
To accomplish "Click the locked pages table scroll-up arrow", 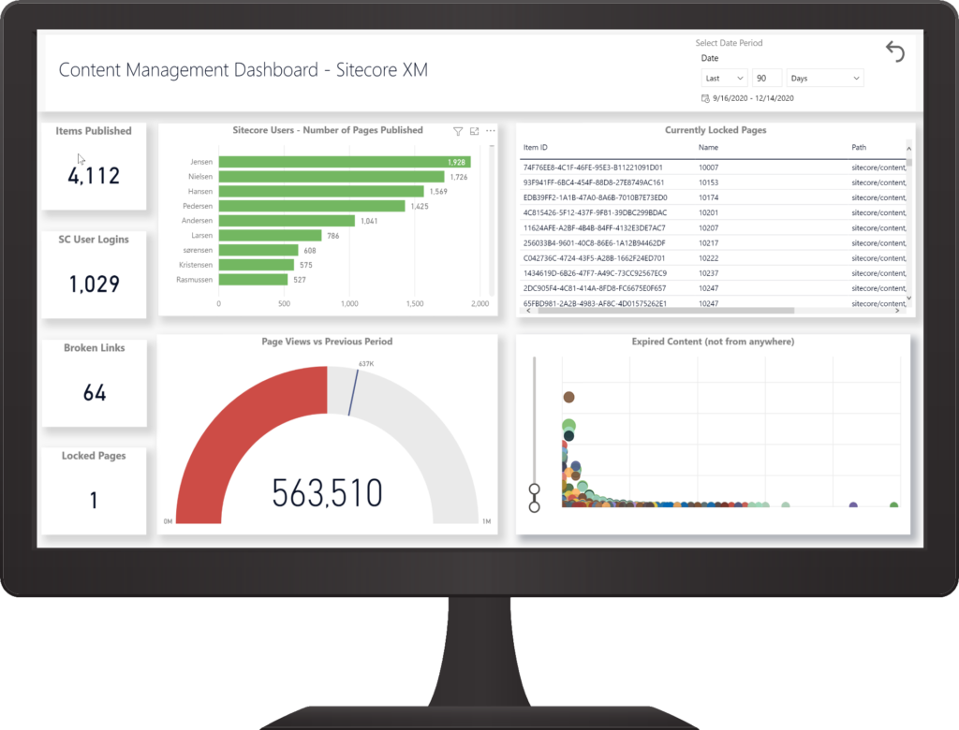I will [x=908, y=149].
